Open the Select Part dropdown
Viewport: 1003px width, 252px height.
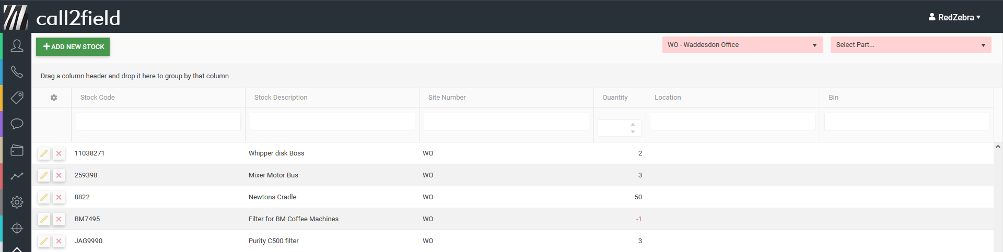(x=911, y=45)
